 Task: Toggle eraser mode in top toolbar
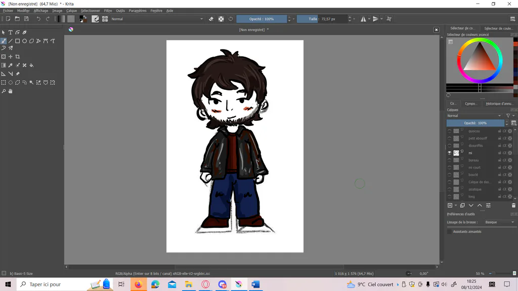click(x=211, y=19)
